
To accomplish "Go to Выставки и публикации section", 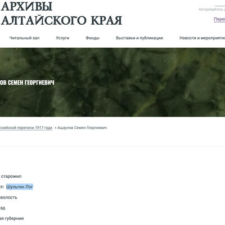I will pyautogui.click(x=139, y=38).
